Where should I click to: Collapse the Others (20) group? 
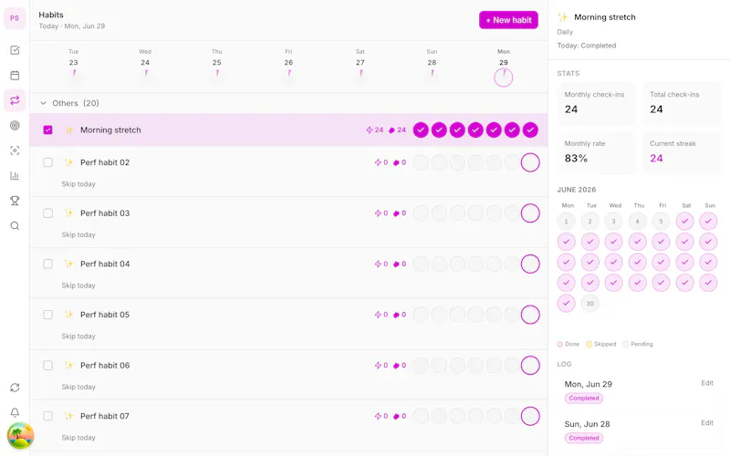coord(43,103)
